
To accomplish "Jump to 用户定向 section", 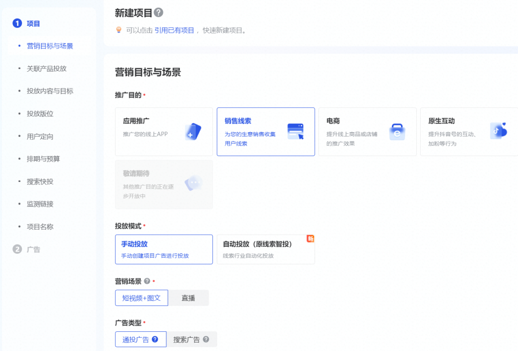I will coord(40,136).
